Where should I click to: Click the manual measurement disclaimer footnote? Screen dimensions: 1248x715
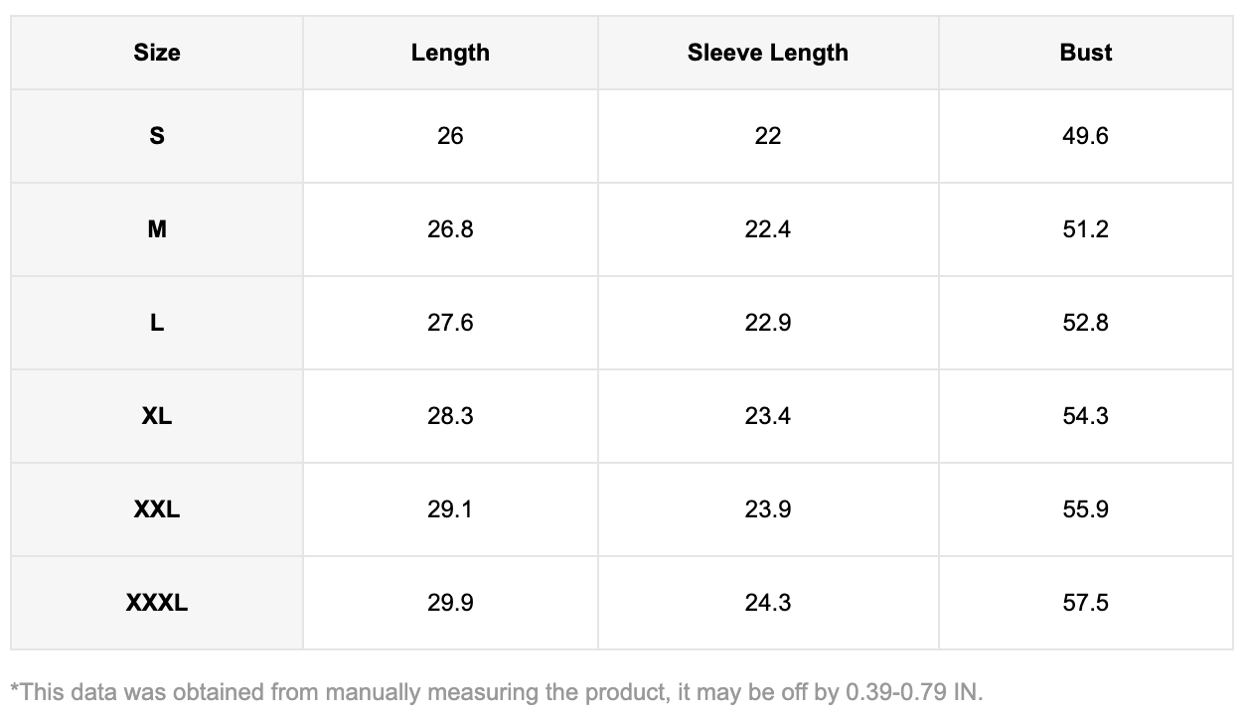[496, 692]
